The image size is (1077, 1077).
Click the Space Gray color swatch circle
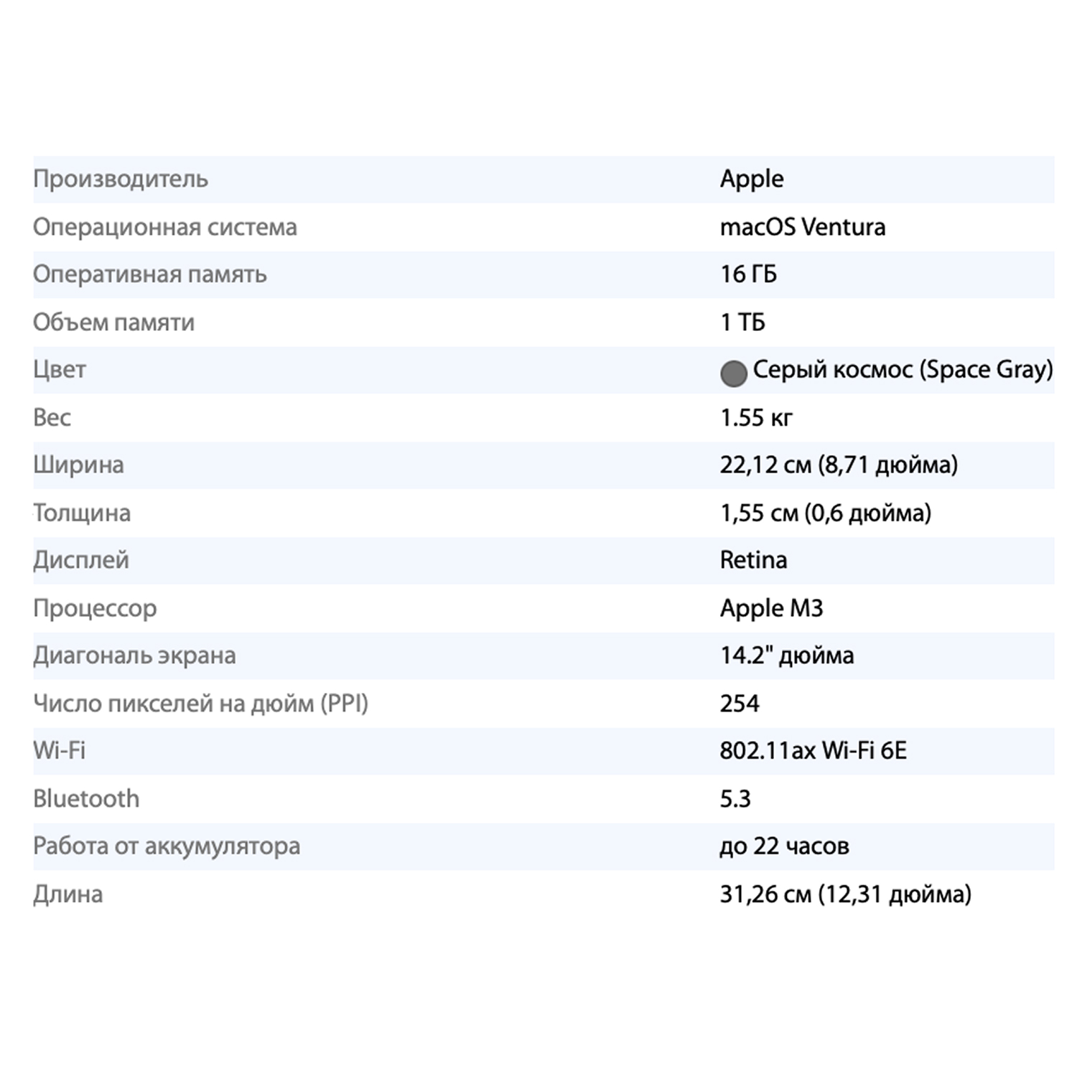(733, 373)
